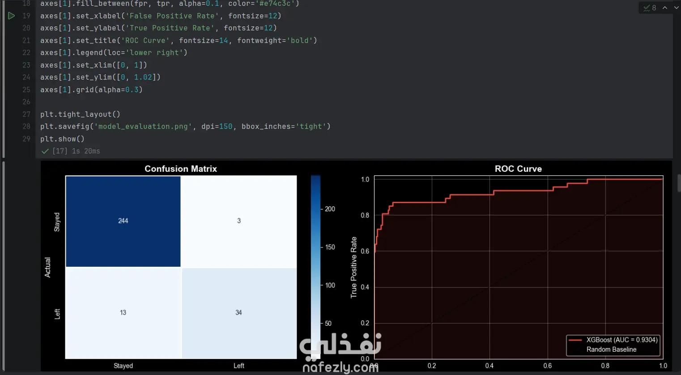Screen dimensions: 681x375
Task: Click the set_title('ROC Curve') code line
Action: 179,40
